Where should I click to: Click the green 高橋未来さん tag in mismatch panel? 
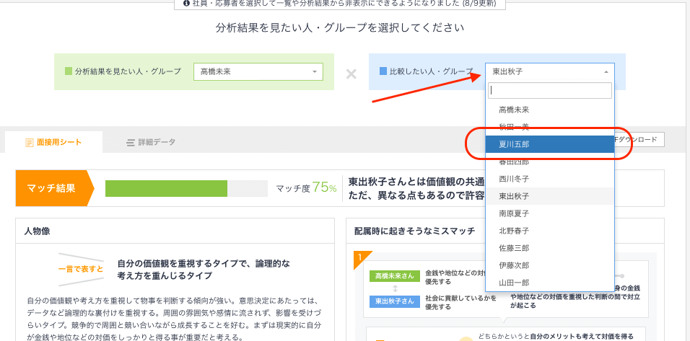point(393,277)
